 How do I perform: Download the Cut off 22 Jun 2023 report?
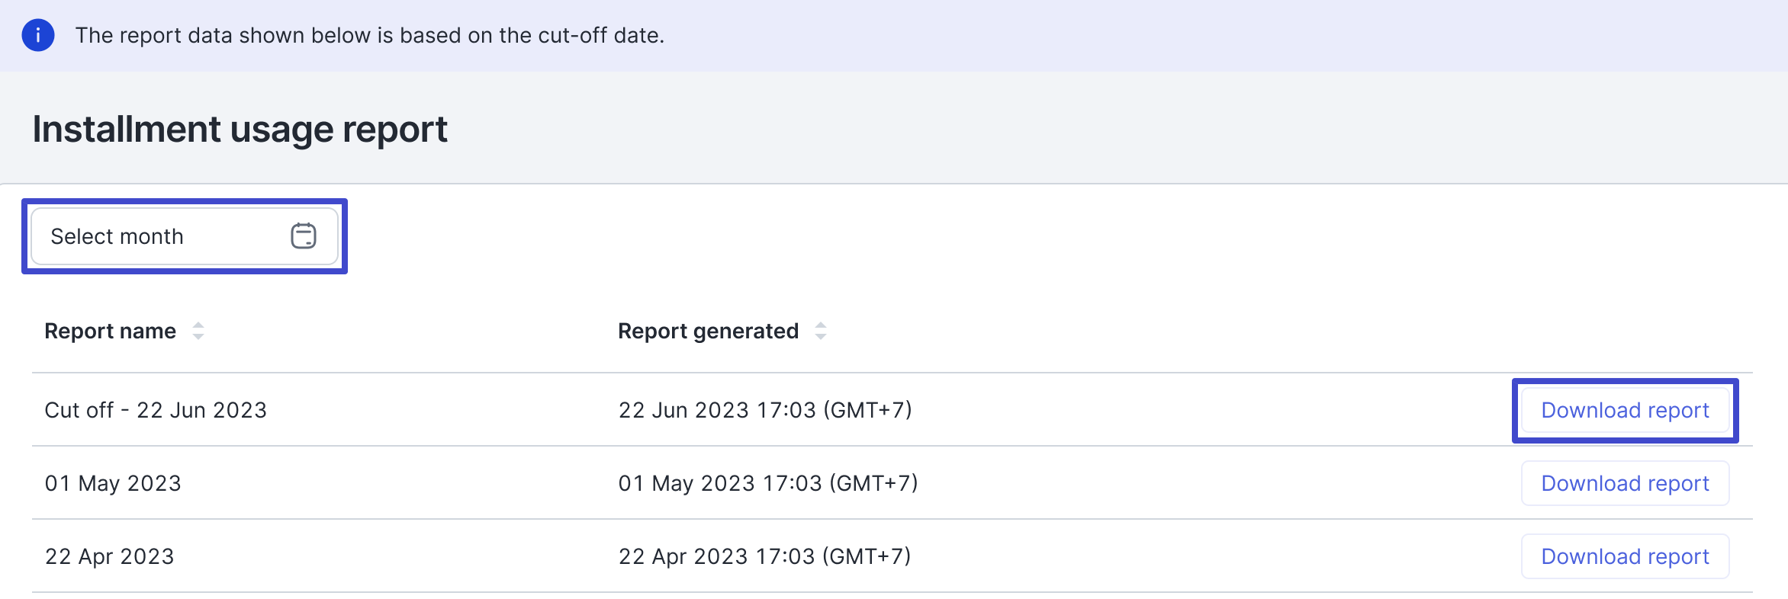(1625, 410)
